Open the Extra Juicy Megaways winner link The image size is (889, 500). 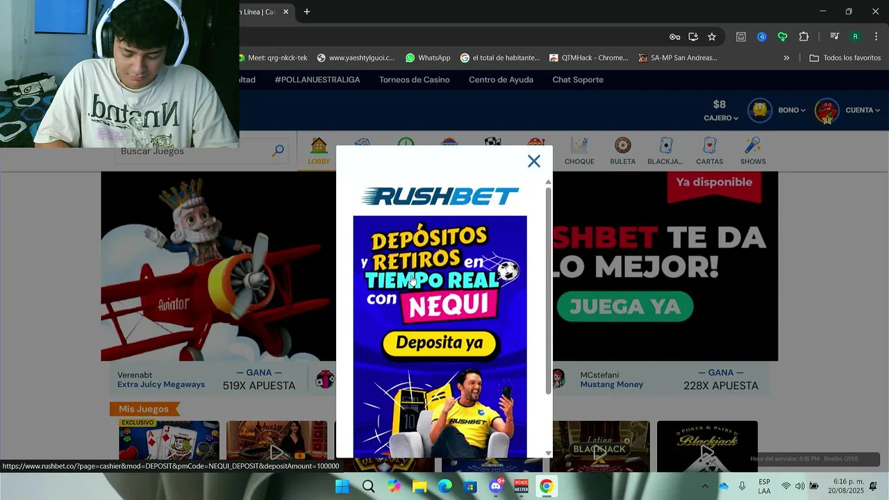[161, 385]
